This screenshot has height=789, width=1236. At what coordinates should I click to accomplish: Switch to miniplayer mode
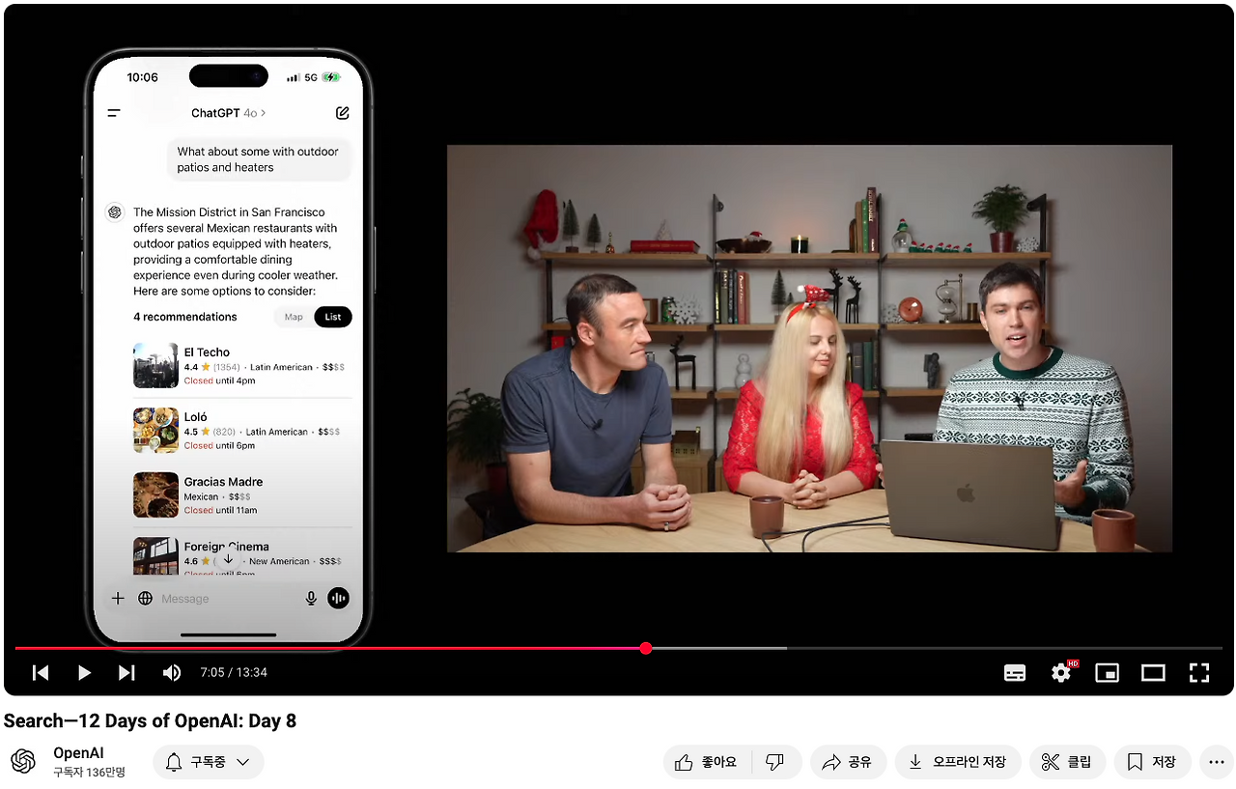coord(1107,673)
